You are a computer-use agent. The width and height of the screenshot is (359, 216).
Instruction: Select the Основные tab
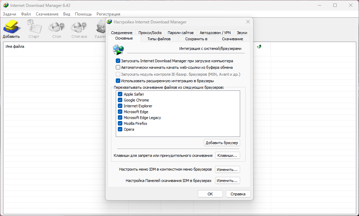point(124,38)
